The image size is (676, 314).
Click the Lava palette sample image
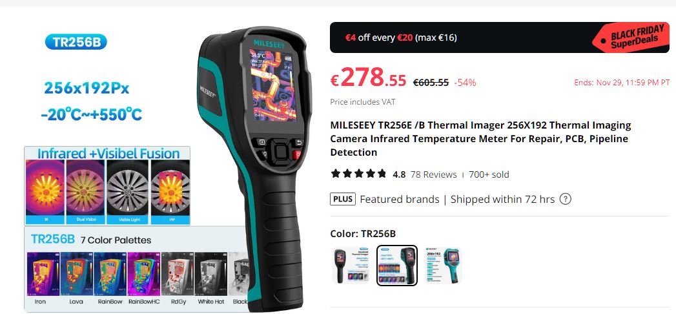(76, 274)
